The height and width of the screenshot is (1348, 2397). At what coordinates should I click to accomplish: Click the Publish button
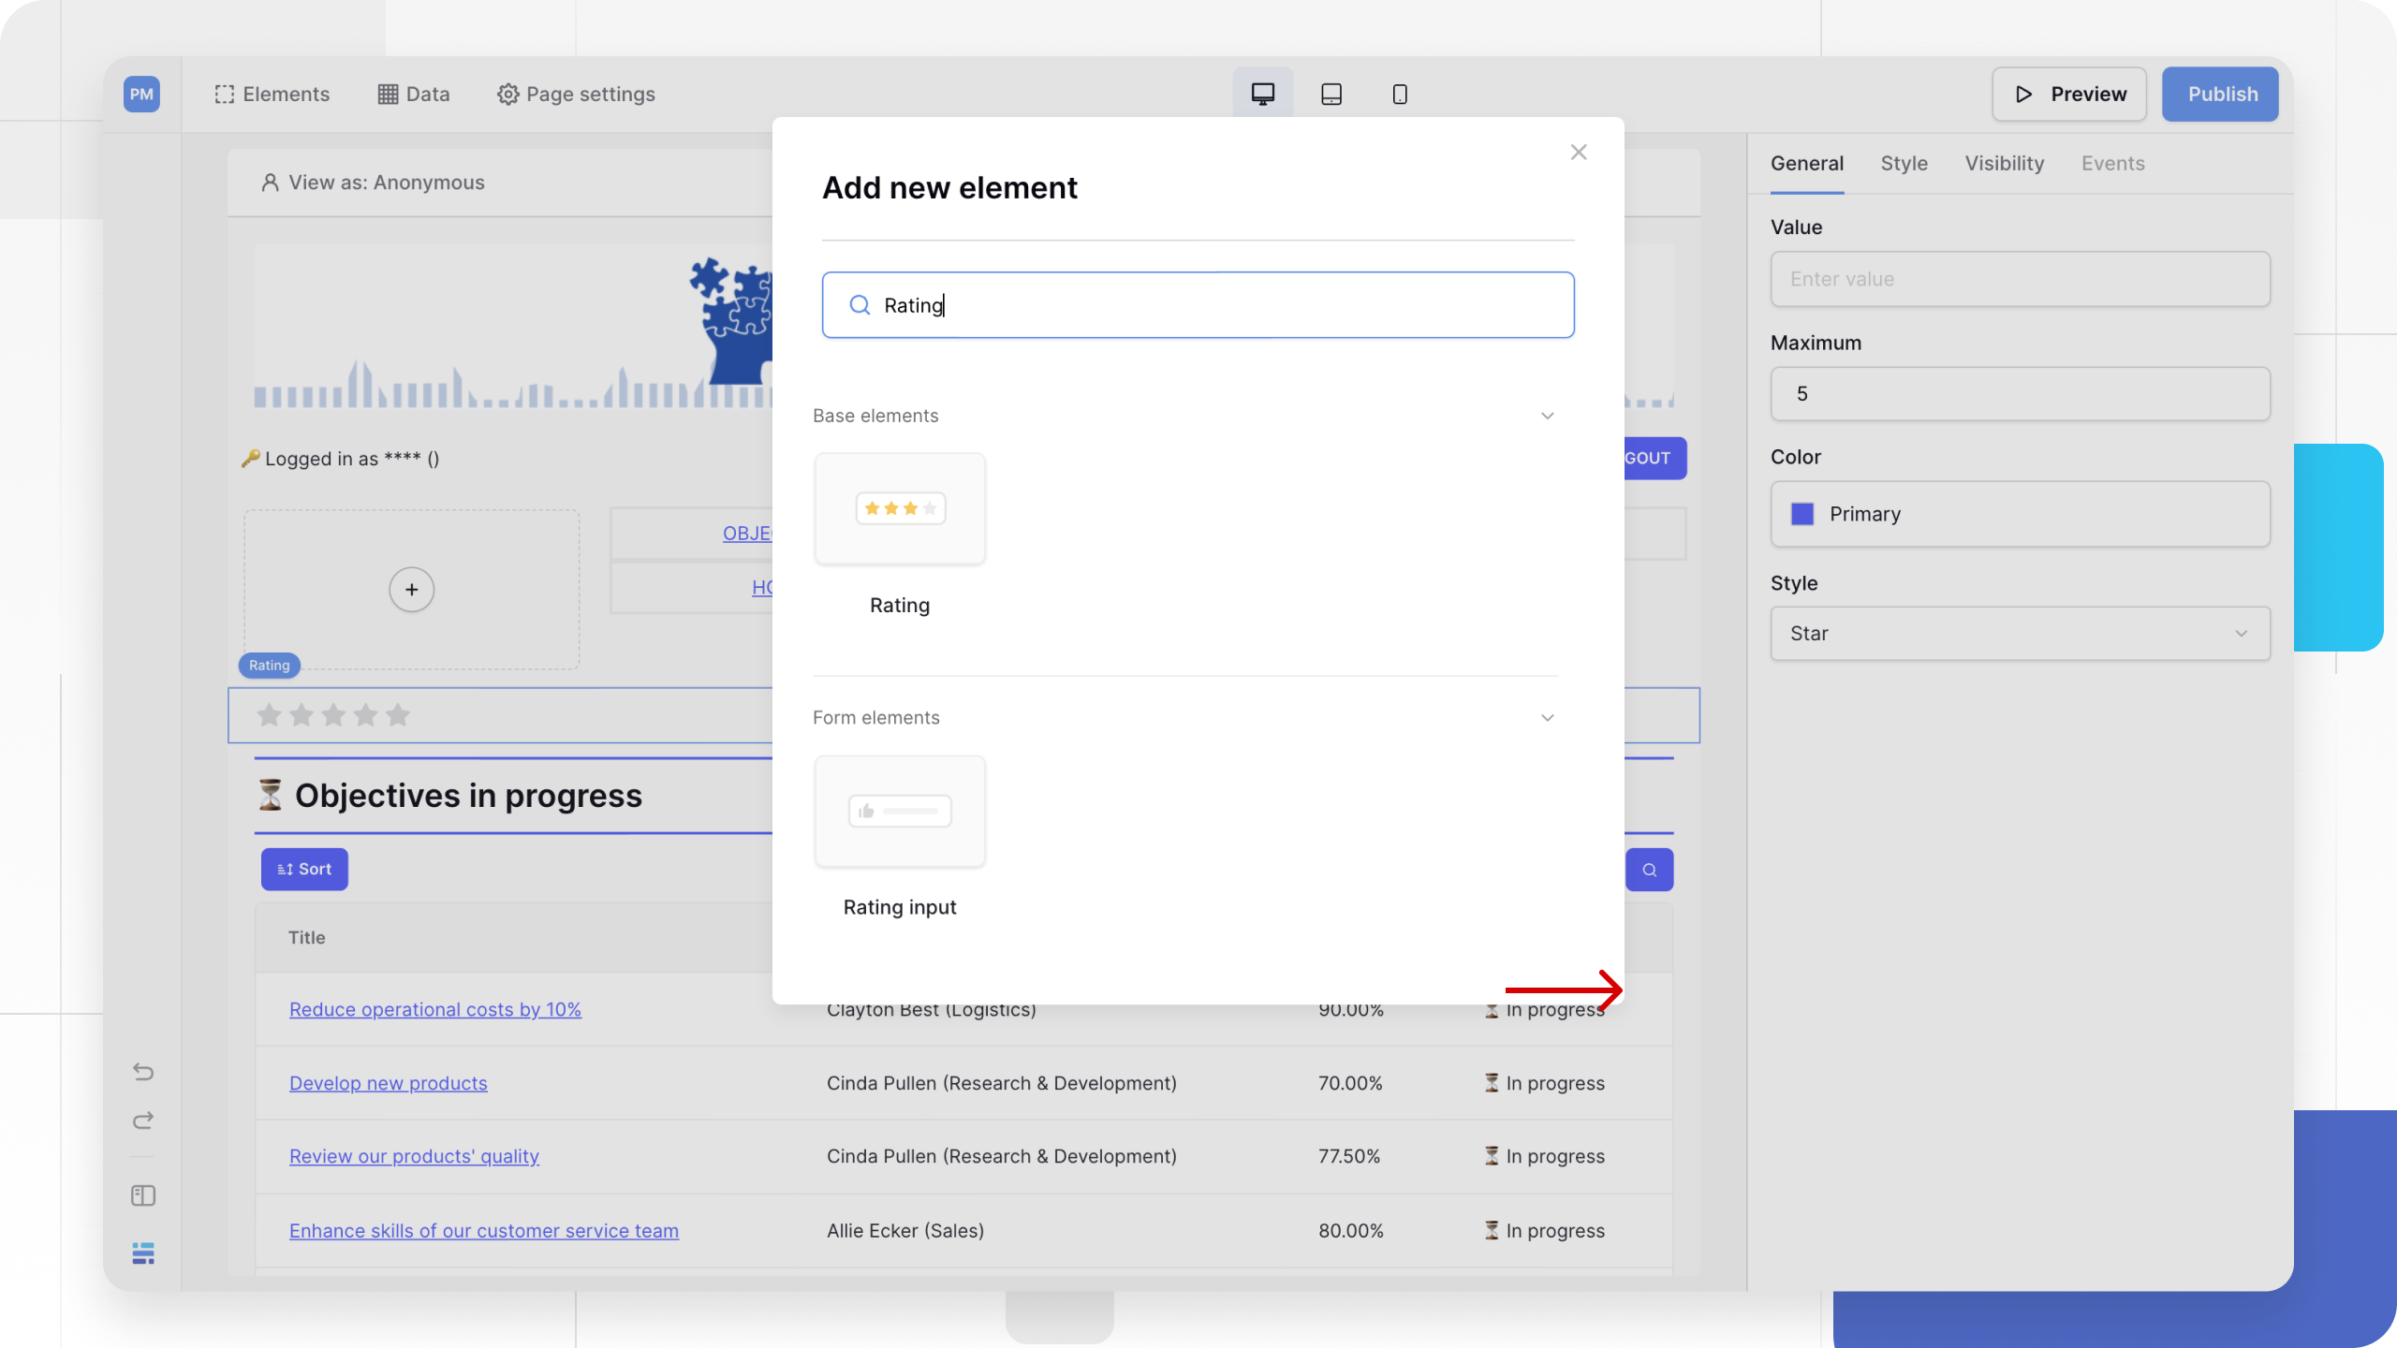pyautogui.click(x=2220, y=95)
